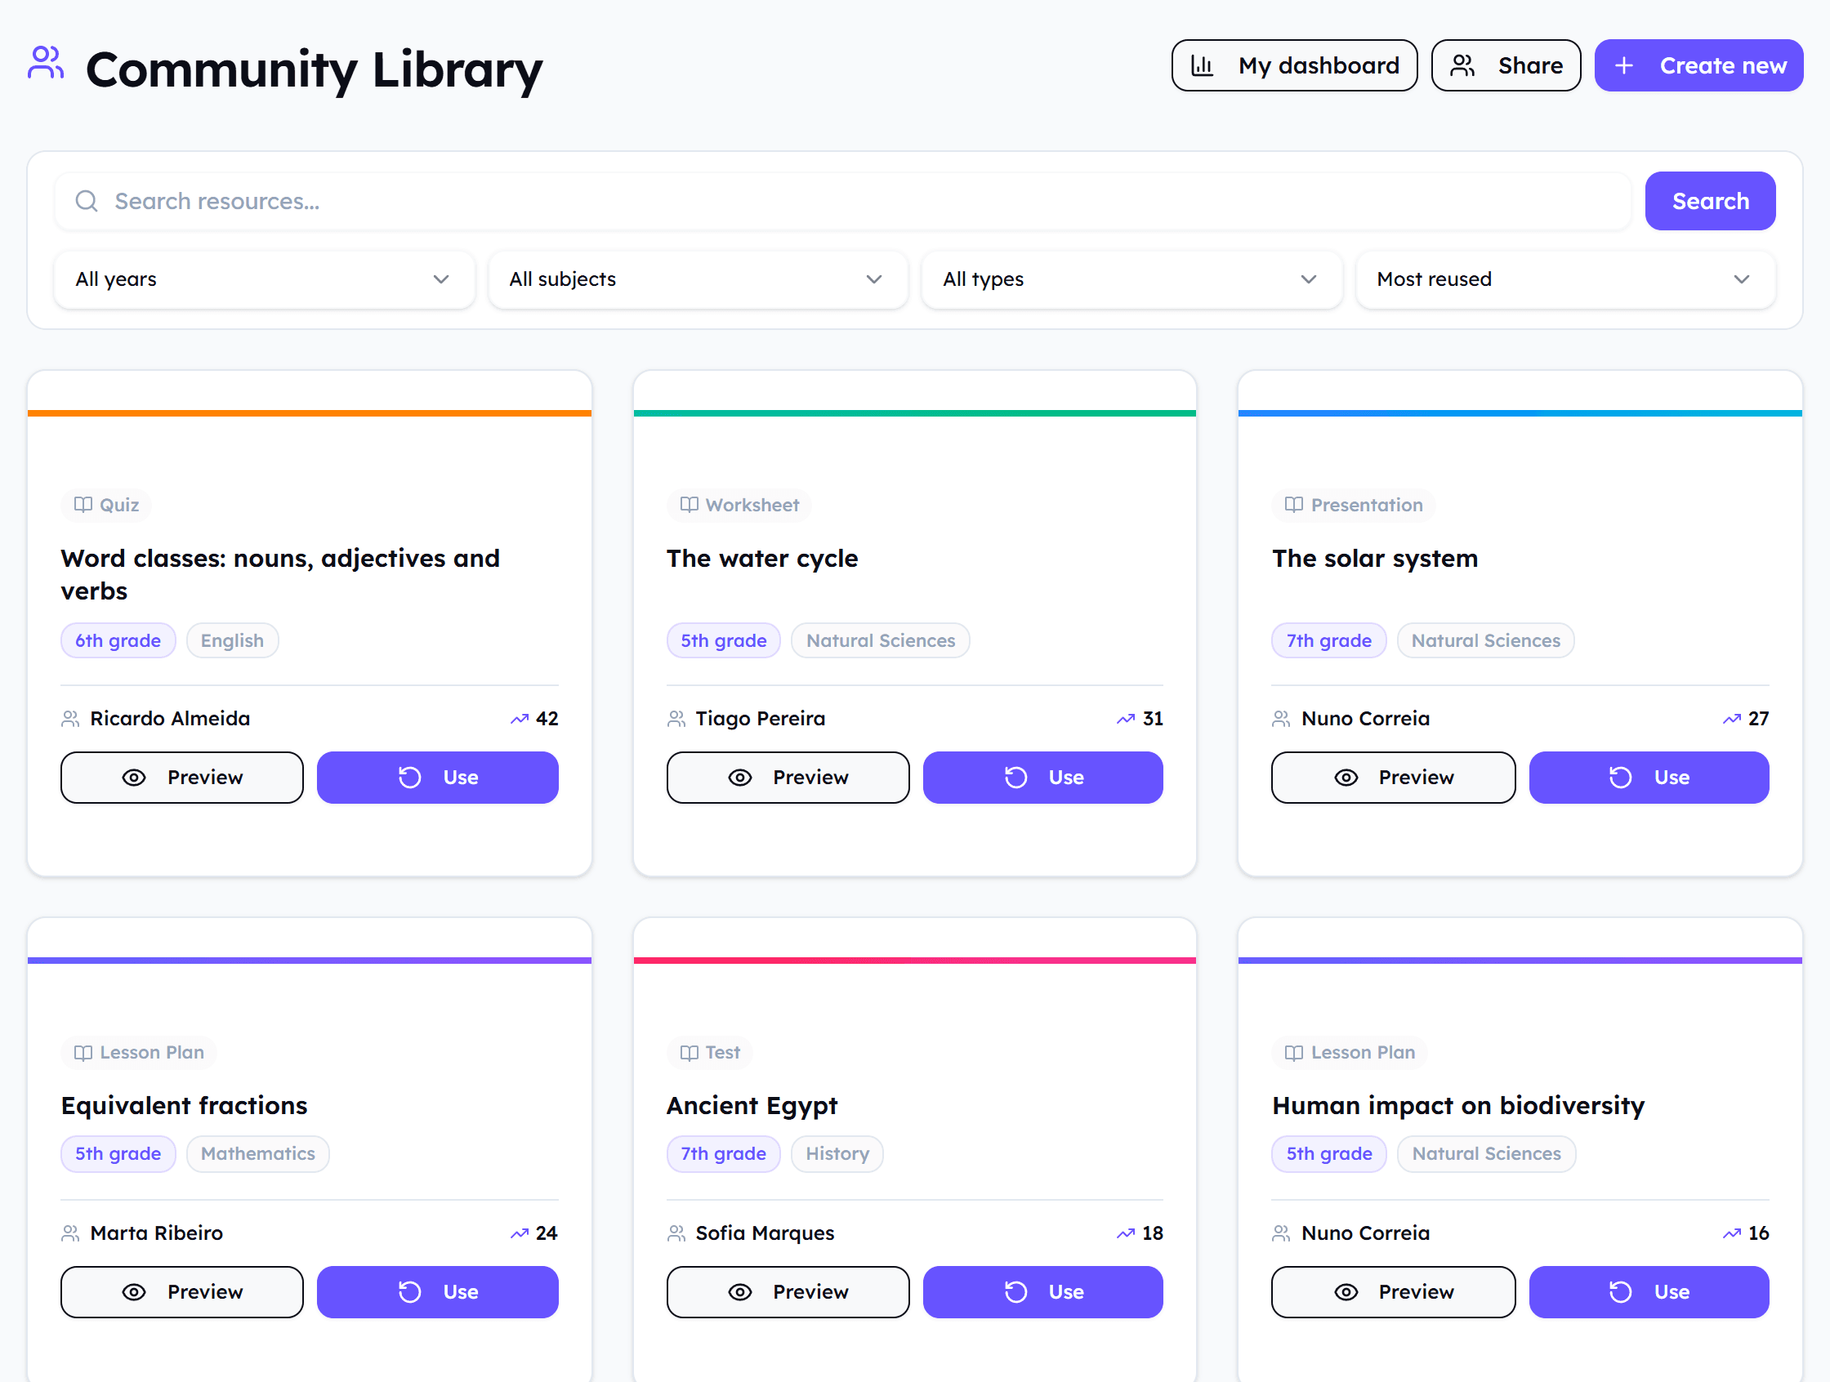The height and width of the screenshot is (1382, 1830).
Task: Click the reuse icon on Human impact card
Action: (x=1621, y=1292)
